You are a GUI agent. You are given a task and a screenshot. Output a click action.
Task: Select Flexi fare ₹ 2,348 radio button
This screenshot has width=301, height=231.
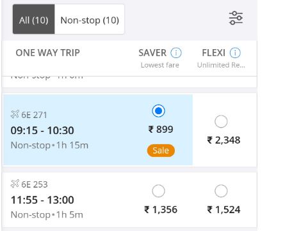pyautogui.click(x=221, y=121)
